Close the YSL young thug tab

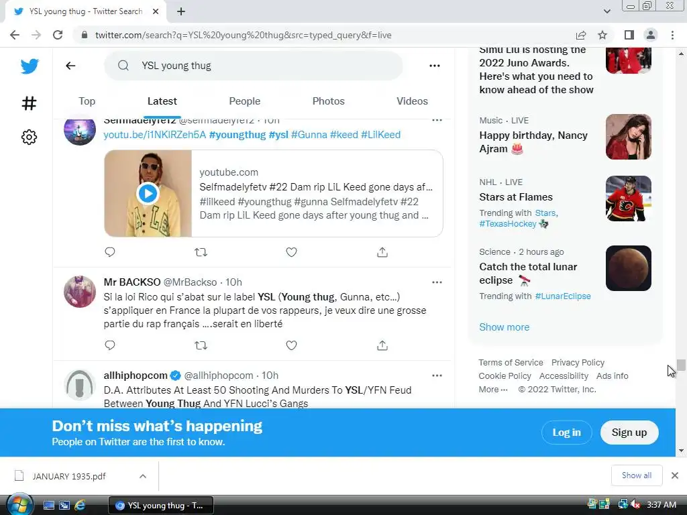coord(156,12)
